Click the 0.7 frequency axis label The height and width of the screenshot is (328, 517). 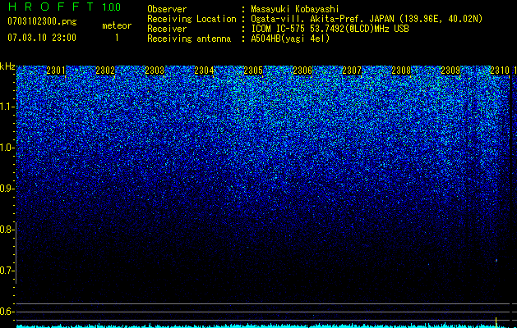7,271
